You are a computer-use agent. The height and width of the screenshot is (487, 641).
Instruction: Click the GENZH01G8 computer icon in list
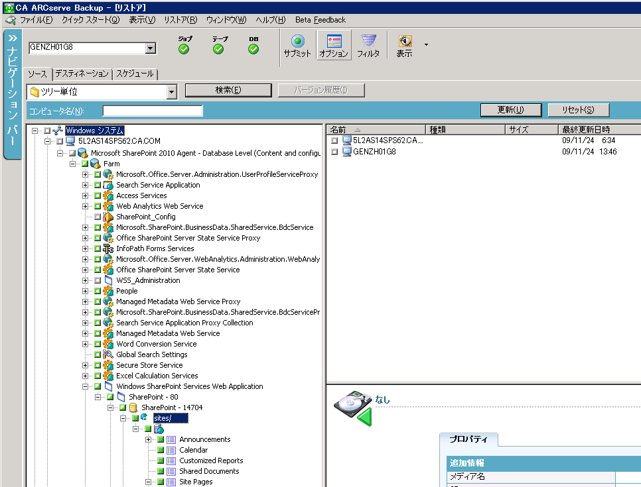pos(346,152)
